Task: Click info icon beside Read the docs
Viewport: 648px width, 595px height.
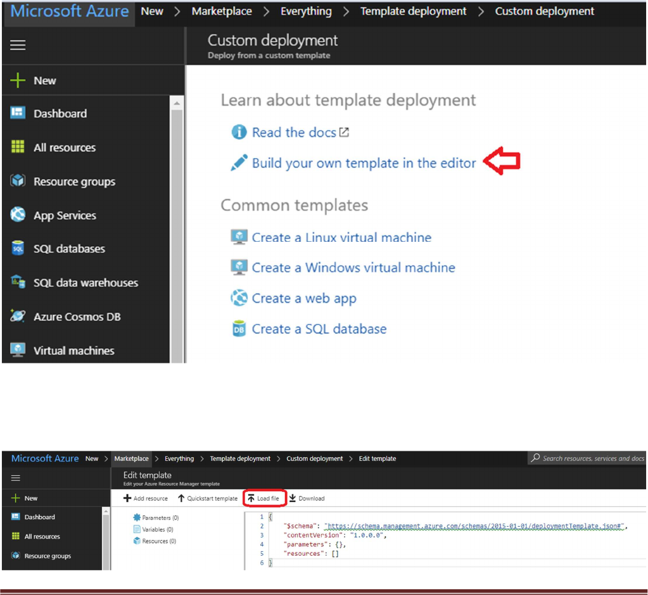Action: [x=239, y=132]
